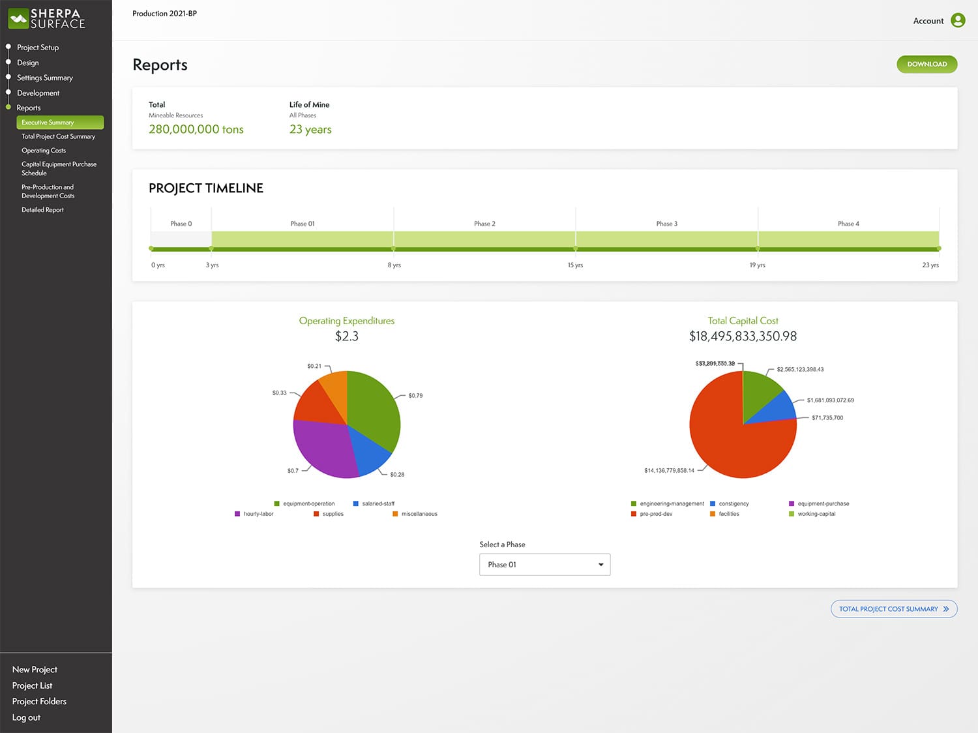Viewport: 978px width, 733px height.
Task: Click the hourly-labor color swatch
Action: point(237,514)
